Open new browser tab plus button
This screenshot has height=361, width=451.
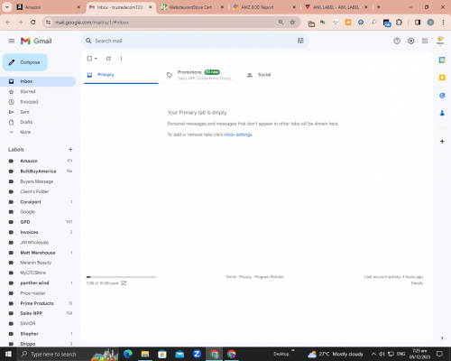(379, 7)
